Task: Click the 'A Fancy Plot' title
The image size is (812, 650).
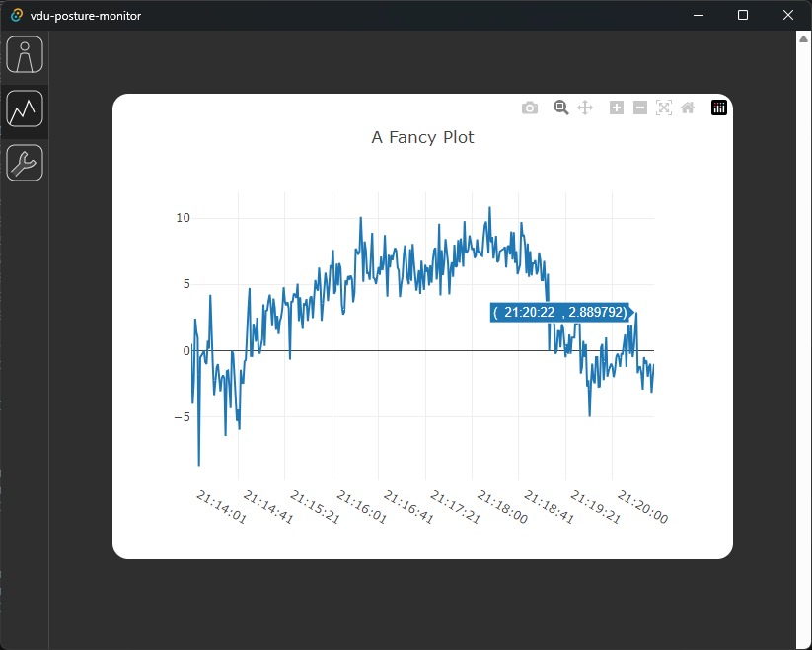Action: tap(422, 137)
